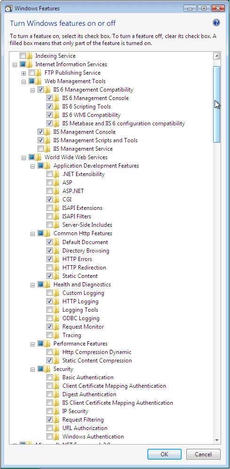
Task: Collapse the Application Development Features node
Action: [32, 166]
